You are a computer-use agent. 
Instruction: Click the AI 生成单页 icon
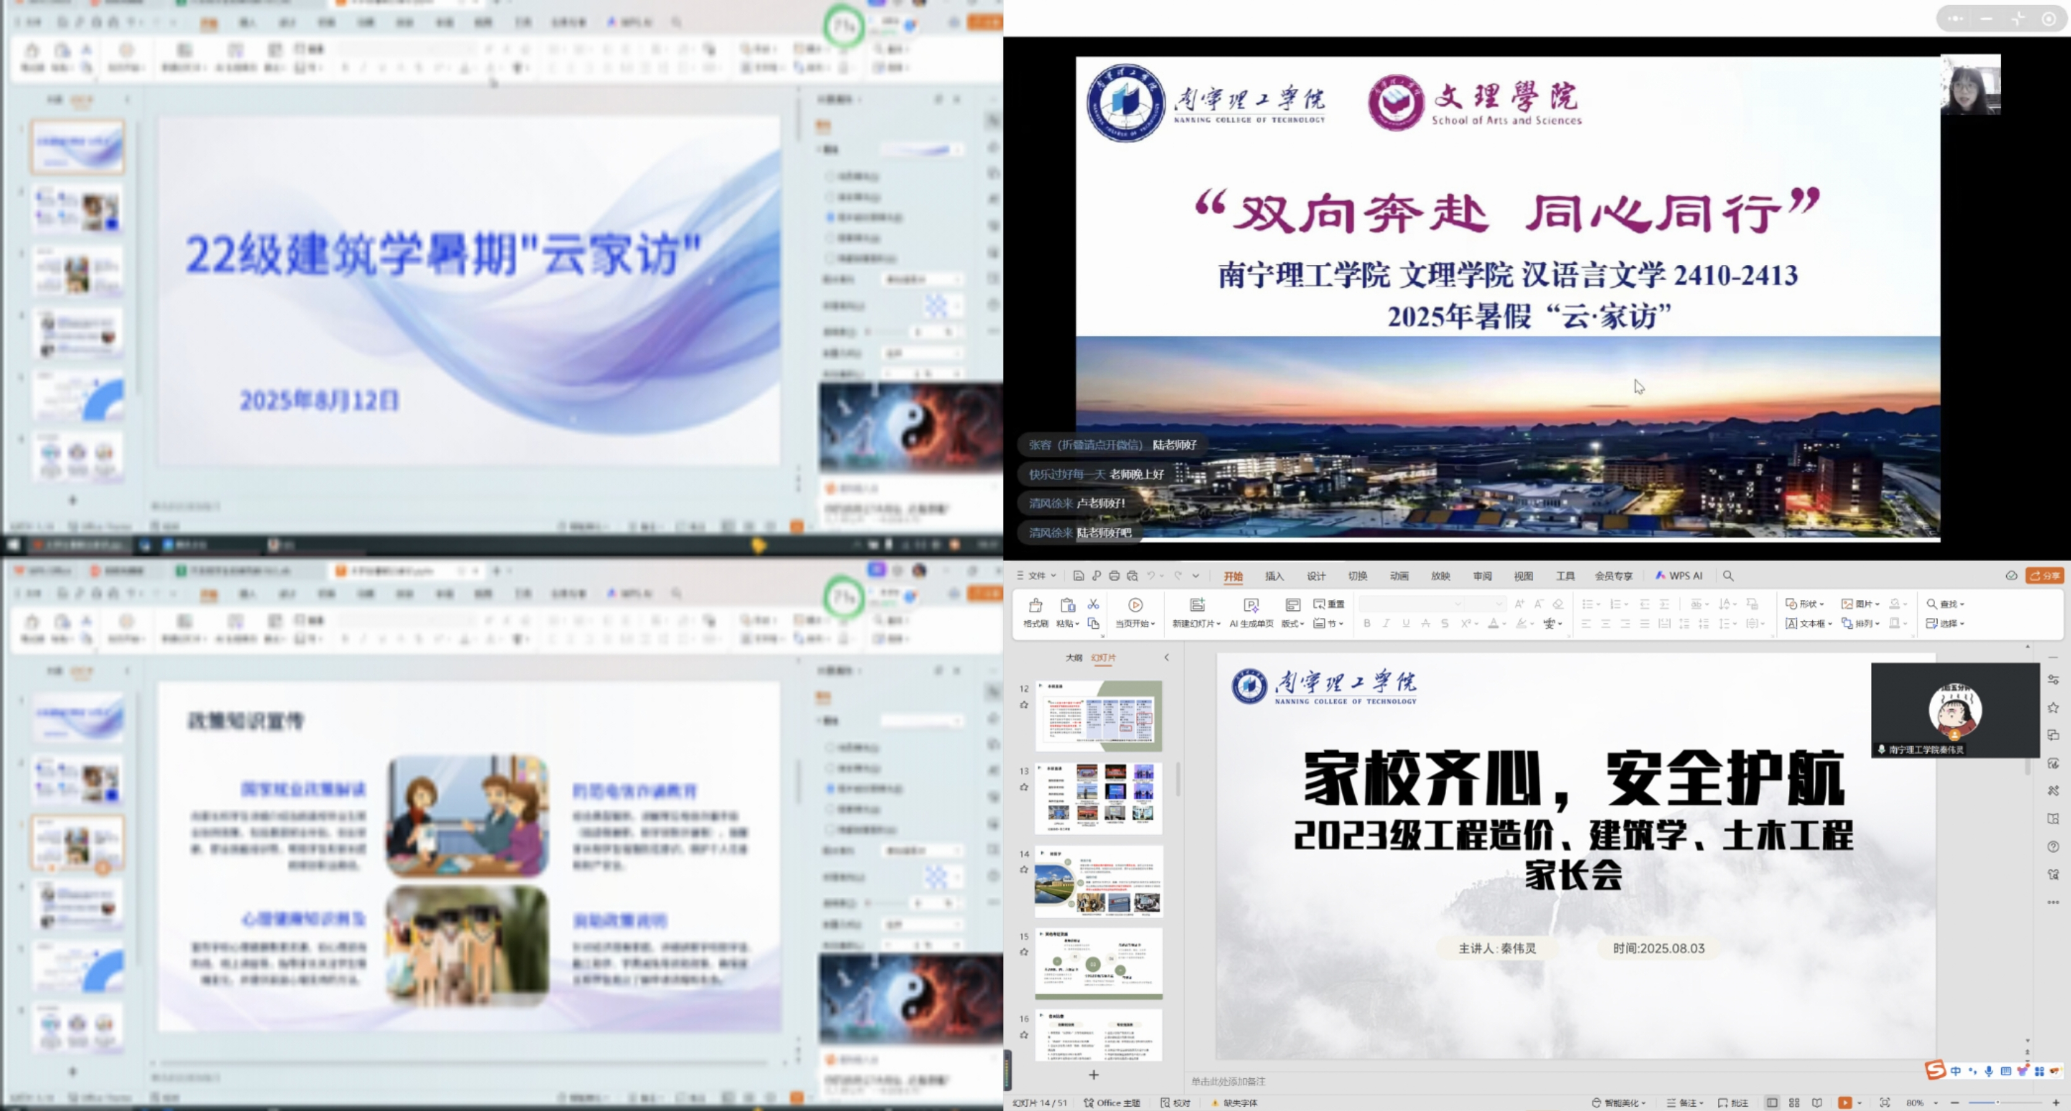[x=1250, y=605]
